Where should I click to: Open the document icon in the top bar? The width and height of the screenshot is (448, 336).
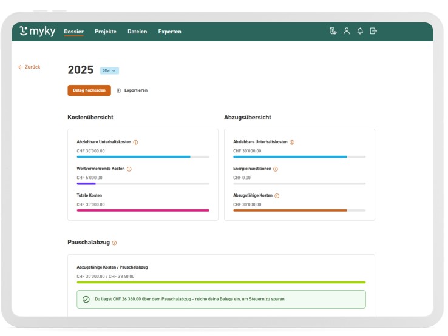click(333, 32)
